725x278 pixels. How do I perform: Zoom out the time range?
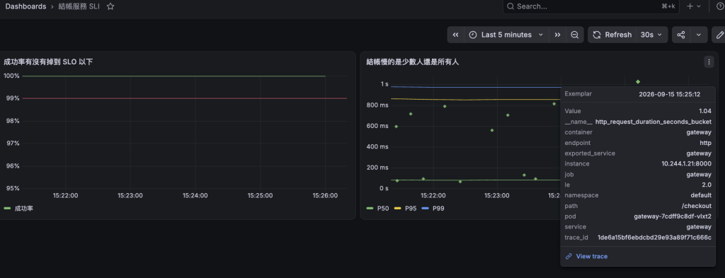575,35
